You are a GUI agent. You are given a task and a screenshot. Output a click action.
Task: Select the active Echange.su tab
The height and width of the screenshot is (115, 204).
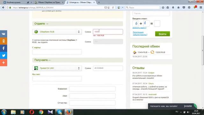point(80,2)
